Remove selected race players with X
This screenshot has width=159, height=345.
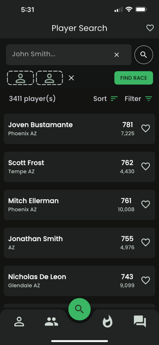pos(71,78)
